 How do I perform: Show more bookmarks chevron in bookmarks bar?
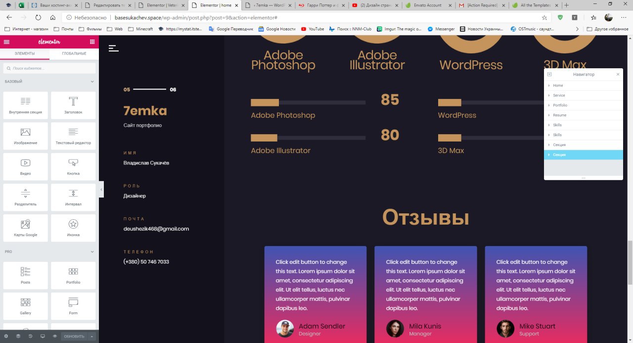tap(577, 29)
